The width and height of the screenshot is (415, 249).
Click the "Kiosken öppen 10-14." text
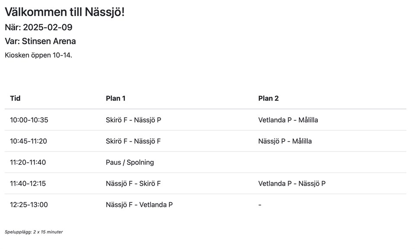click(38, 55)
